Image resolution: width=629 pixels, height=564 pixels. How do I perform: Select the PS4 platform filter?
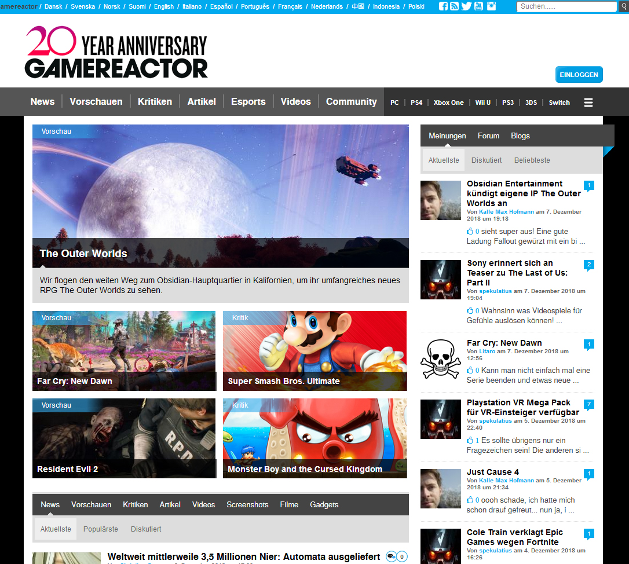click(x=416, y=102)
